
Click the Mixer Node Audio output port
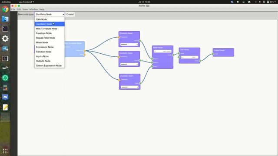point(173,55)
